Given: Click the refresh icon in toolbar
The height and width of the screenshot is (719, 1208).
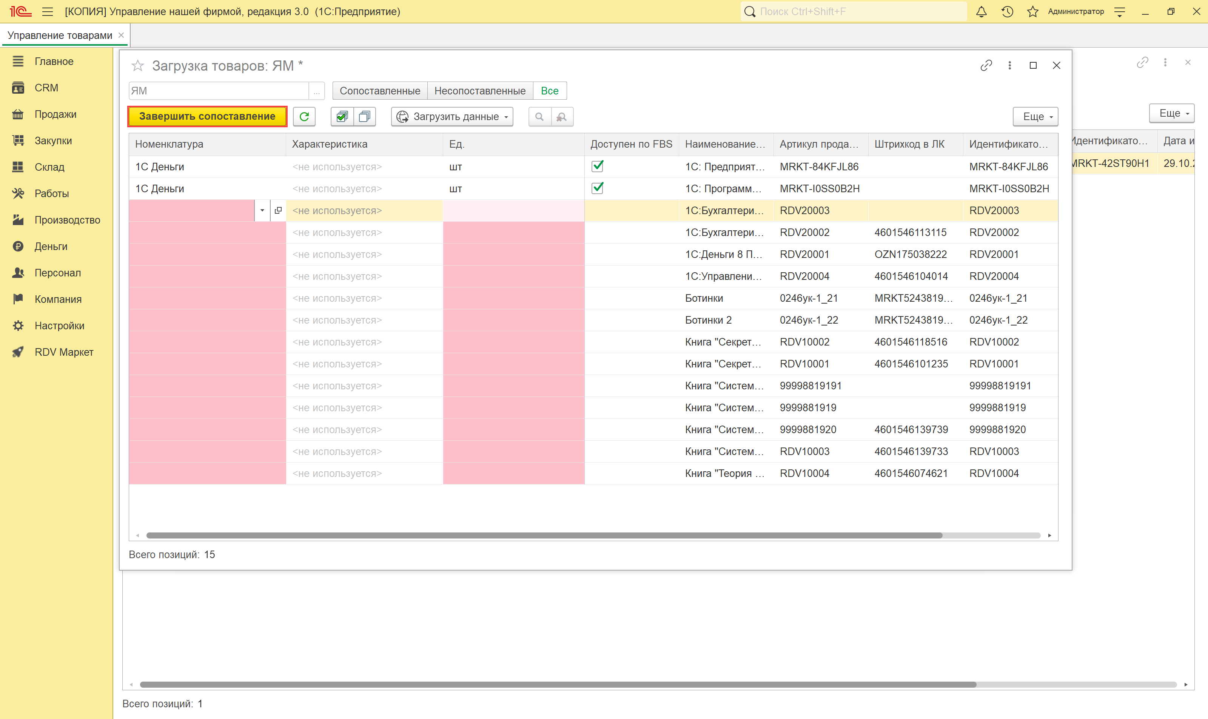Looking at the screenshot, I should [x=304, y=116].
